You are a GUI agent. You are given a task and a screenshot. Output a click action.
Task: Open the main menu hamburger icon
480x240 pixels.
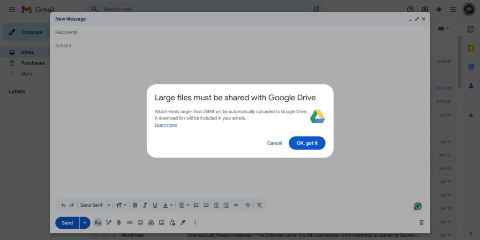12,9
